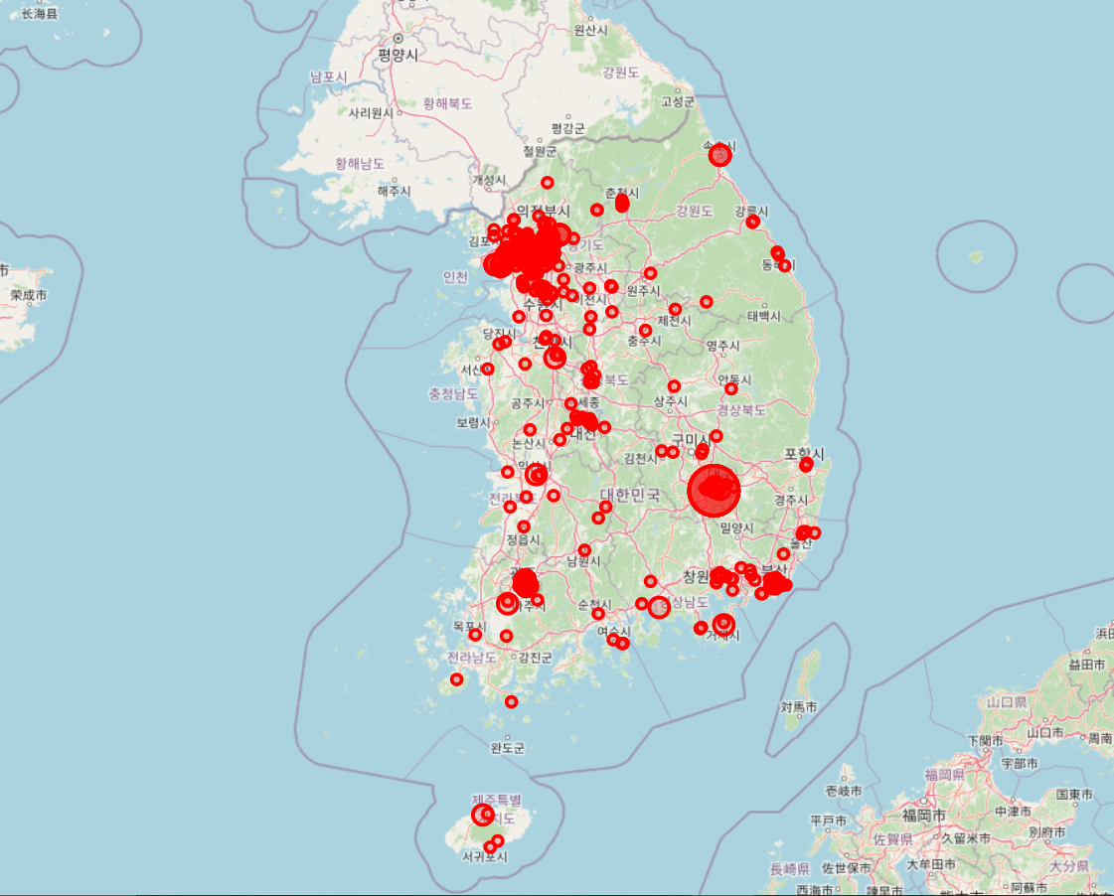Viewport: 1114px width, 896px height.
Task: Select the red marker above the 원주시 label
Action: 650,273
